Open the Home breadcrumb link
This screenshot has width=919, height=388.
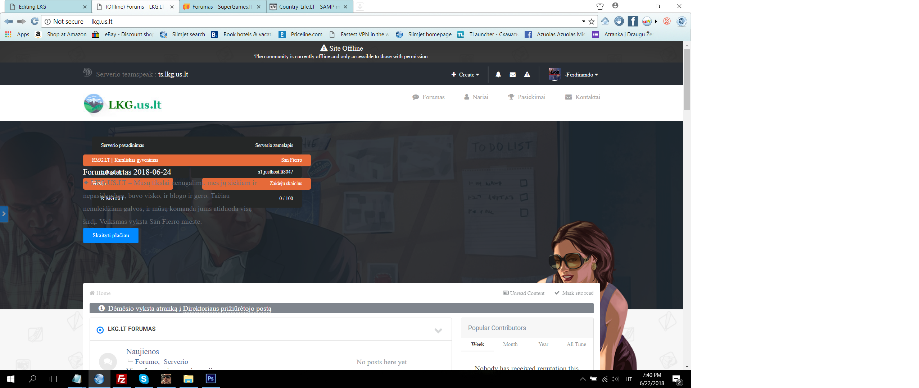100,293
